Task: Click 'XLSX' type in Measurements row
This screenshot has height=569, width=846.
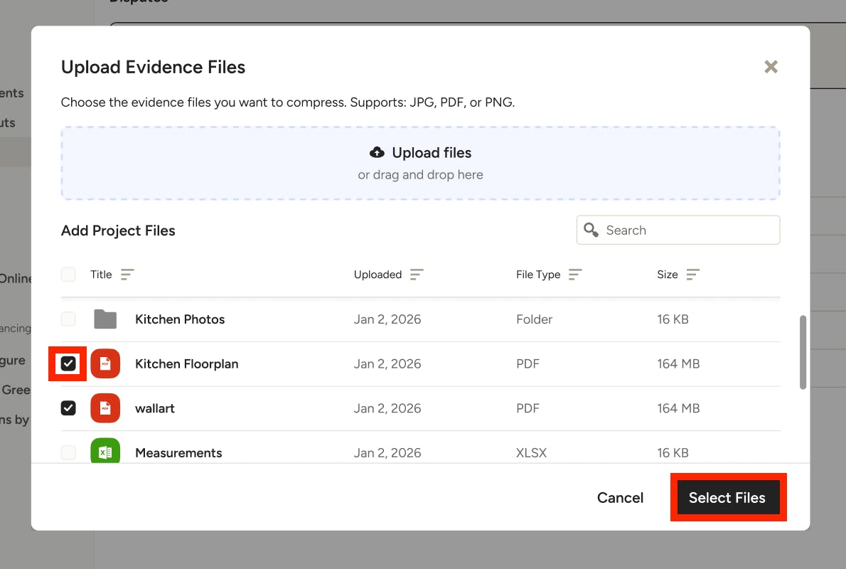Action: [532, 453]
